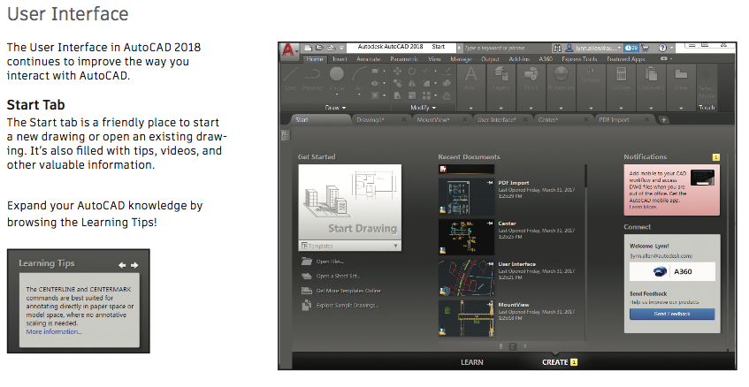Add a new drawing tab with plus
Viewport: 749px width, 387px height.
coord(663,120)
